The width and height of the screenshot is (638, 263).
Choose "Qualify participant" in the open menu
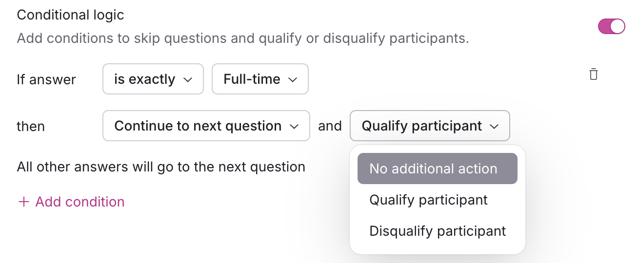pos(428,200)
